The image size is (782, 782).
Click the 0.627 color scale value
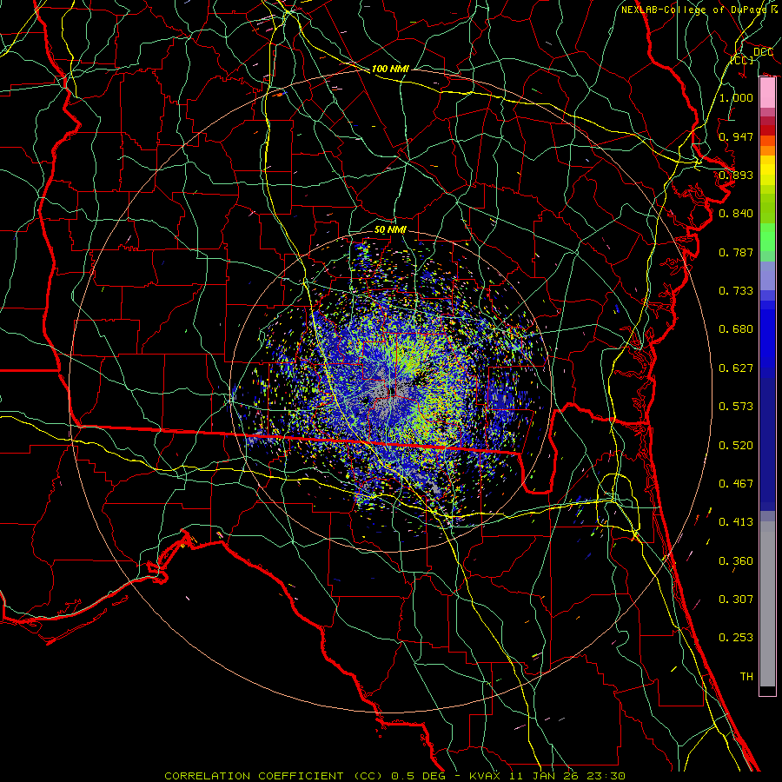click(736, 368)
